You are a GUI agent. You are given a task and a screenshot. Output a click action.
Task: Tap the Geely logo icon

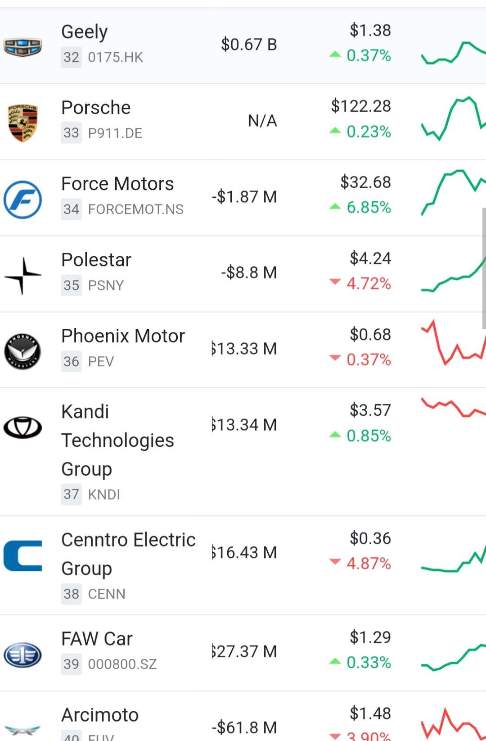coord(22,46)
